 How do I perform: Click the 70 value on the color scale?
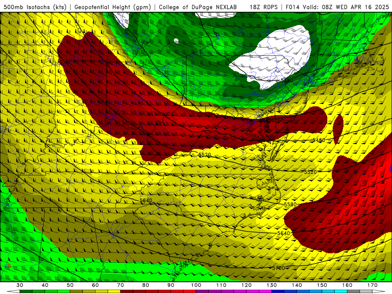tap(121, 285)
